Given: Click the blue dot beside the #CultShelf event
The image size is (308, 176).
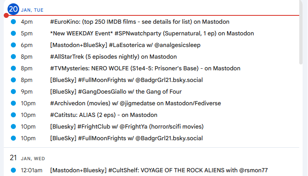Looking at the screenshot, I should tap(13, 170).
